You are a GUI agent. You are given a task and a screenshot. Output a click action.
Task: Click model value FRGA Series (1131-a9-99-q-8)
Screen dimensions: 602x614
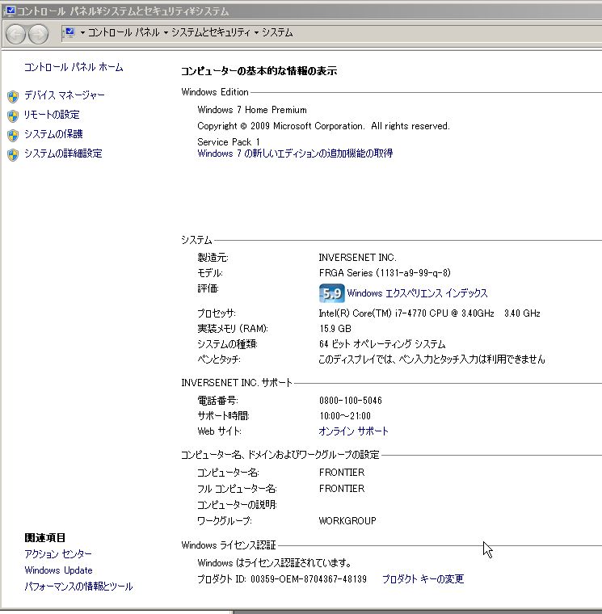click(385, 273)
